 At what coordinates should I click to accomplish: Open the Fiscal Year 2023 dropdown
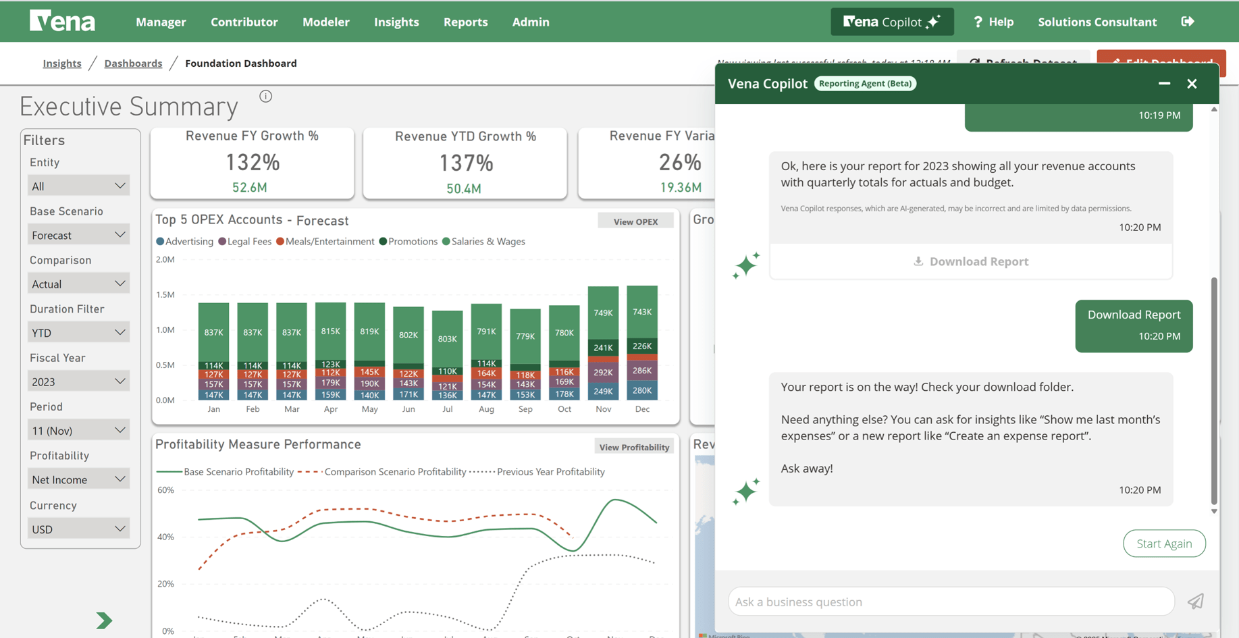click(78, 381)
